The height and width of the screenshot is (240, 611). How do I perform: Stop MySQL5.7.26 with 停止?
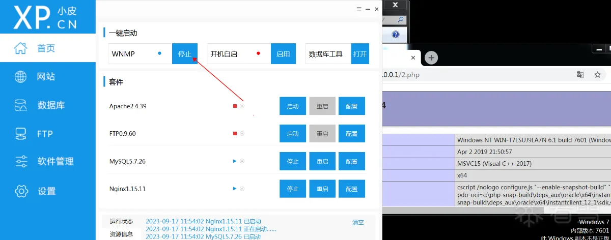pos(293,161)
